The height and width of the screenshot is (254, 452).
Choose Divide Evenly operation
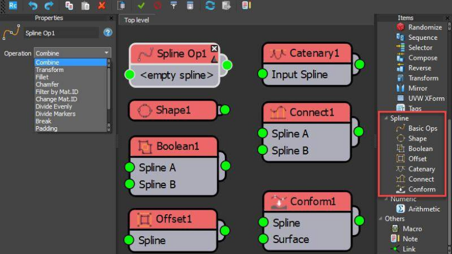[x=70, y=106]
